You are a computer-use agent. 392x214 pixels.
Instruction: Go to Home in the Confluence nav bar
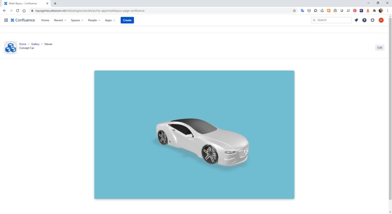pyautogui.click(x=45, y=20)
